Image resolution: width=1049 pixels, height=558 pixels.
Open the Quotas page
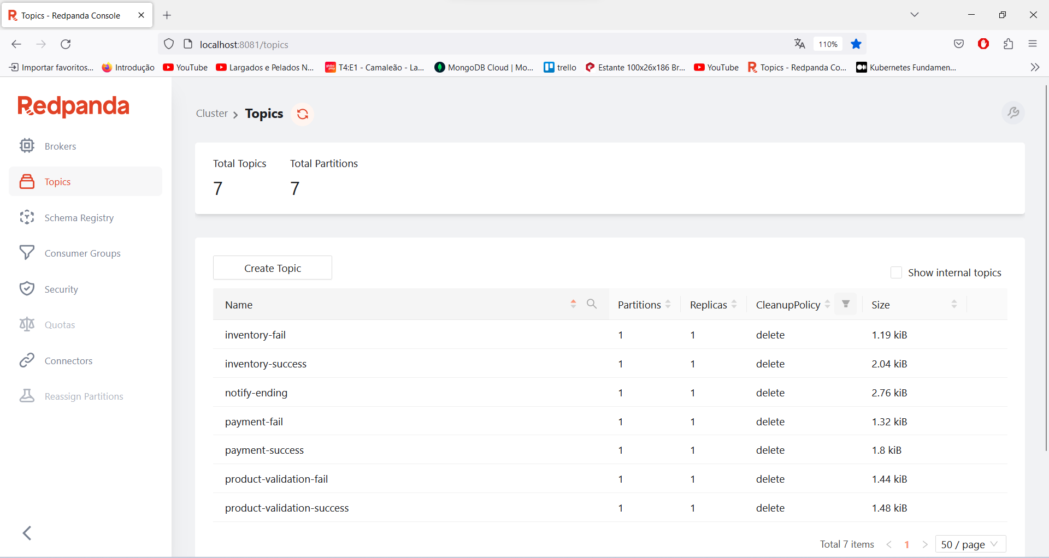(60, 325)
